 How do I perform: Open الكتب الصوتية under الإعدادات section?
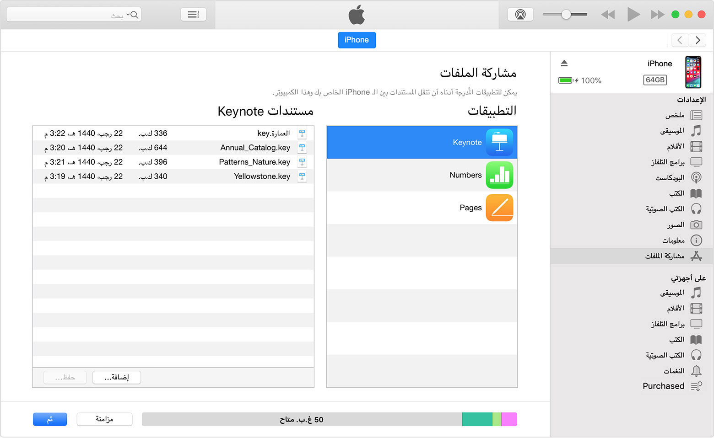[632, 208]
